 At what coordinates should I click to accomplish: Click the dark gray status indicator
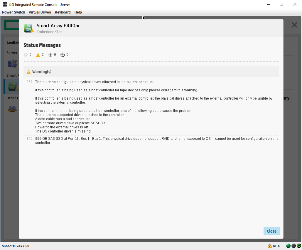[x=293, y=246]
